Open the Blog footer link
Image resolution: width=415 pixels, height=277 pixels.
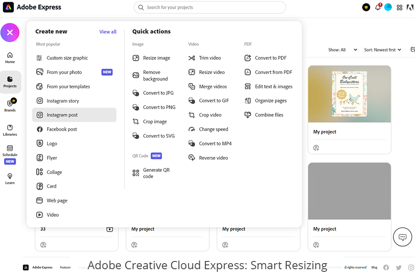(x=374, y=267)
